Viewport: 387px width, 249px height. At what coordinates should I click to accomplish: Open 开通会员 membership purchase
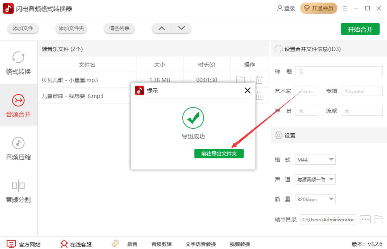[319, 8]
